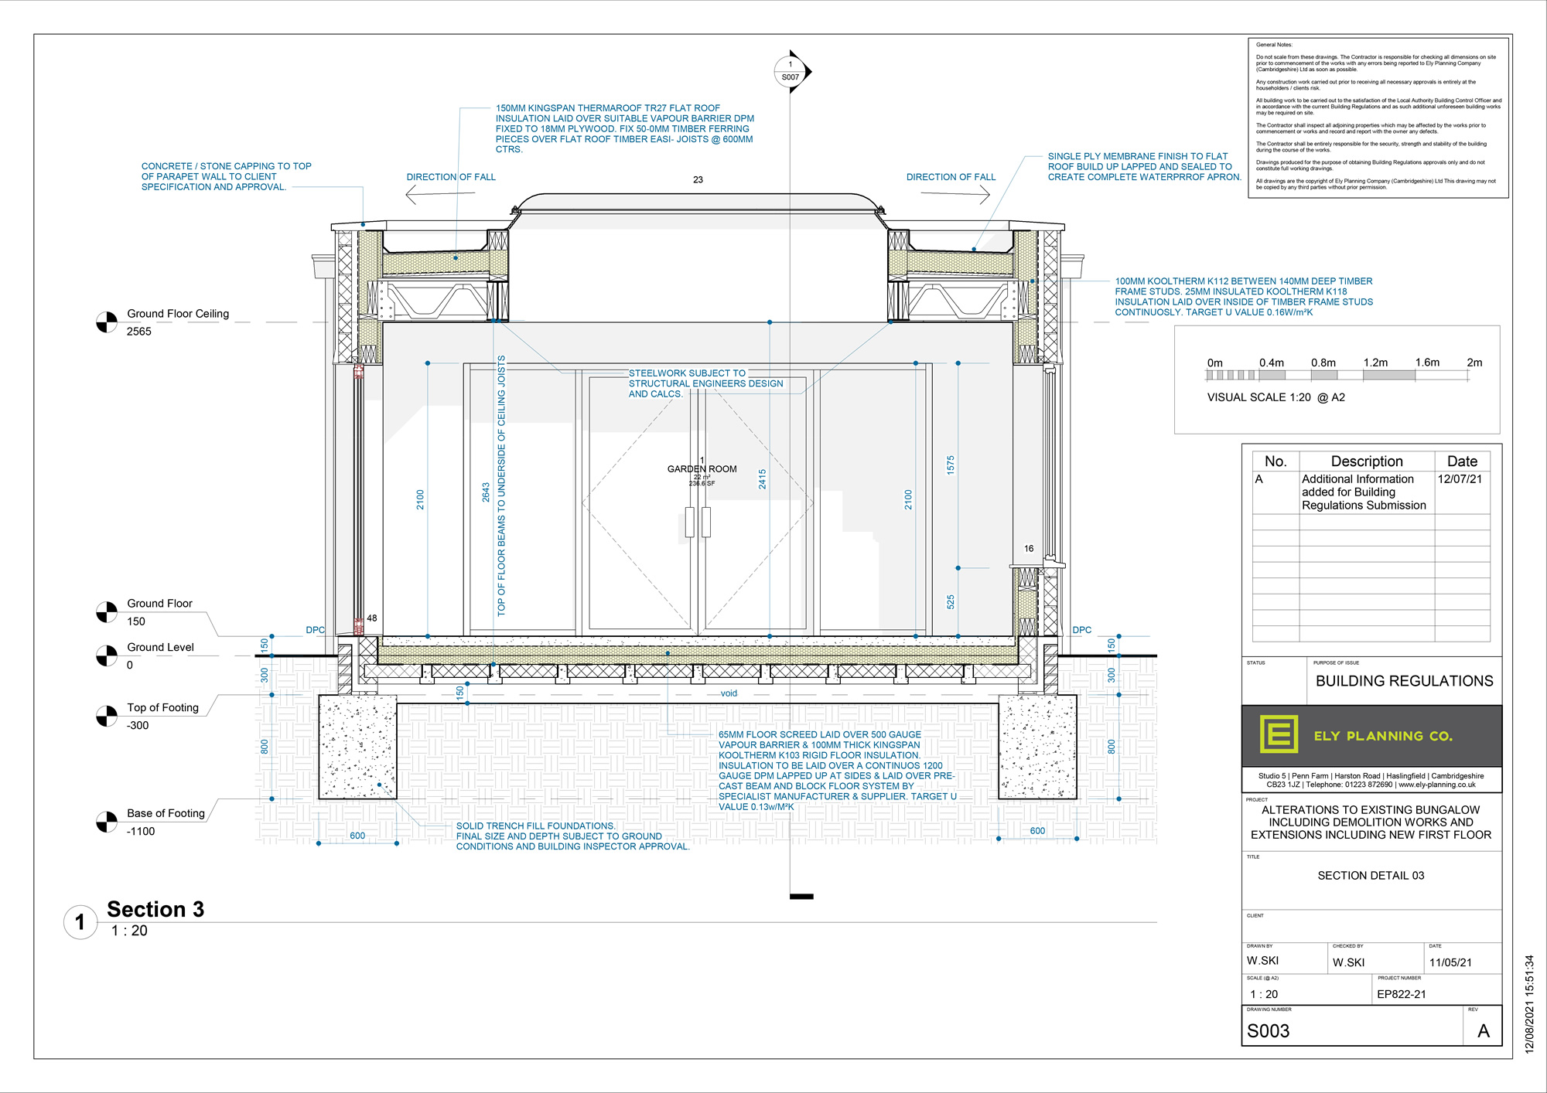Image resolution: width=1547 pixels, height=1093 pixels.
Task: Click the Ground Level datum symbol
Action: coord(107,656)
